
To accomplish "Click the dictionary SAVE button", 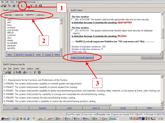I will click(38, 55).
